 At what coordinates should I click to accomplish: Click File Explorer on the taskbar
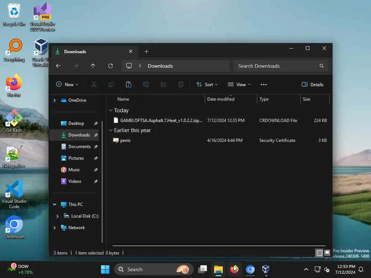(x=218, y=269)
